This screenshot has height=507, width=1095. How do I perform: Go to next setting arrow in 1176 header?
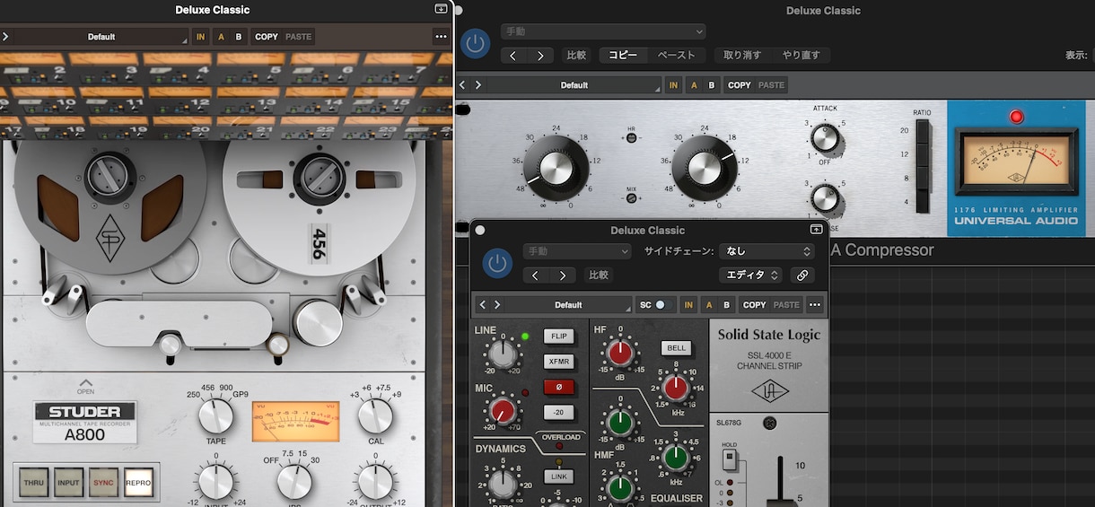[539, 56]
